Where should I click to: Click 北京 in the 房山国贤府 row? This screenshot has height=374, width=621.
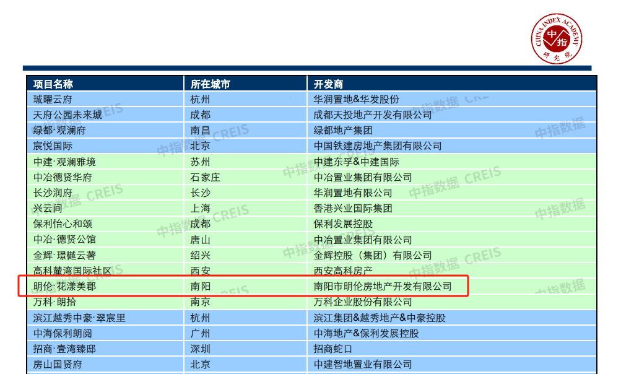[200, 365]
